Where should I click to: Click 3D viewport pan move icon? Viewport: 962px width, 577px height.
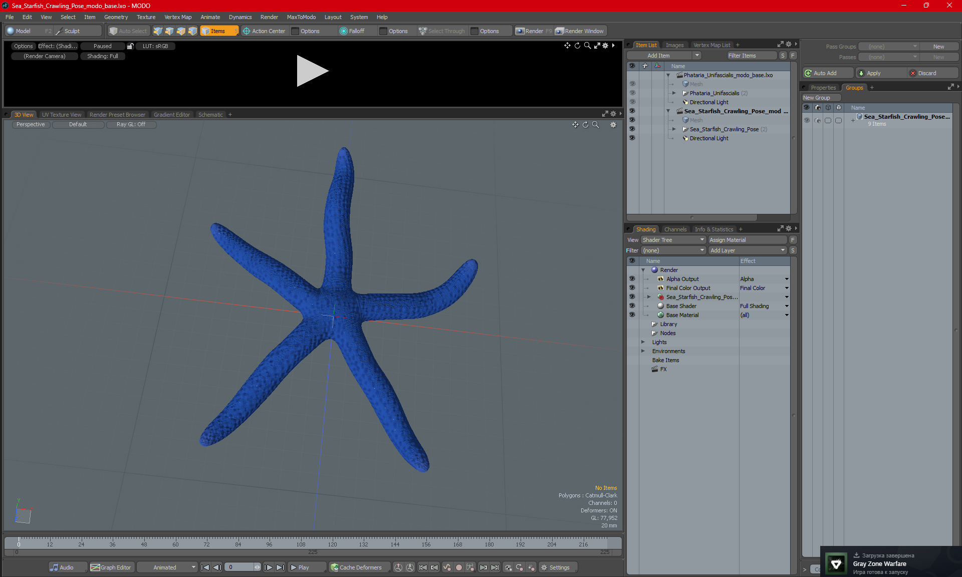[575, 125]
